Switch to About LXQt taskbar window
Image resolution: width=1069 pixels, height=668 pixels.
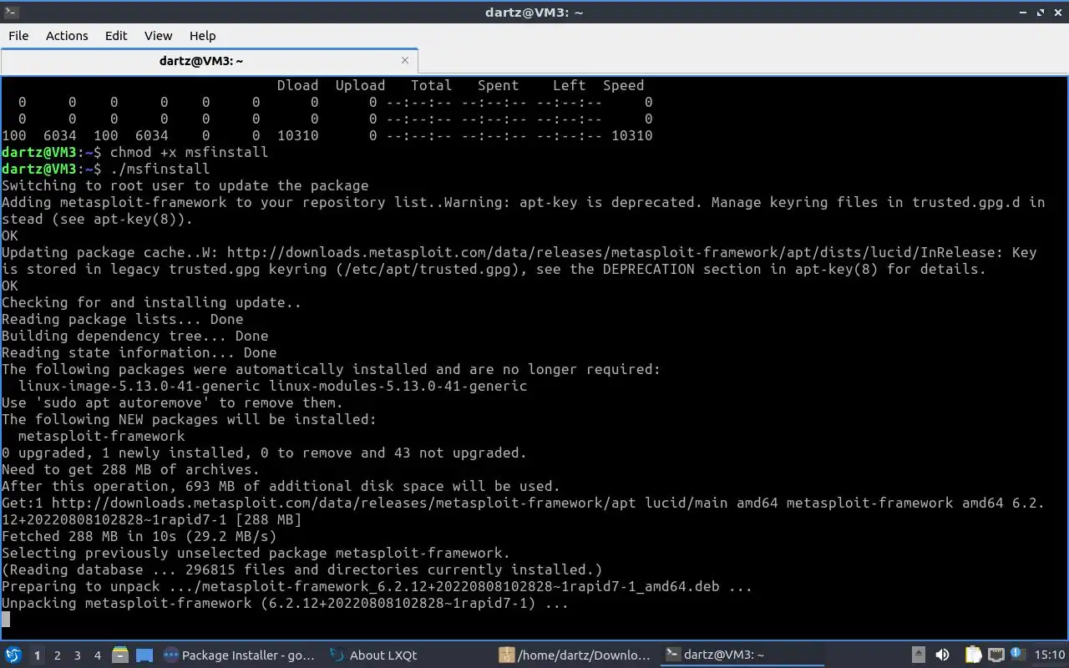[x=374, y=655]
